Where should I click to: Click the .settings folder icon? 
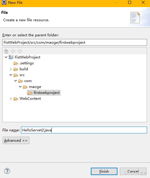[16, 63]
